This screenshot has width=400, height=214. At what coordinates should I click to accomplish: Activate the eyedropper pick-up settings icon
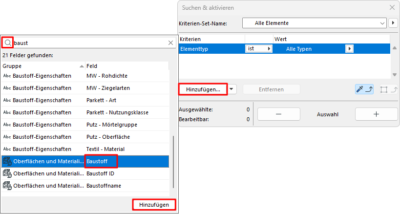click(x=364, y=89)
